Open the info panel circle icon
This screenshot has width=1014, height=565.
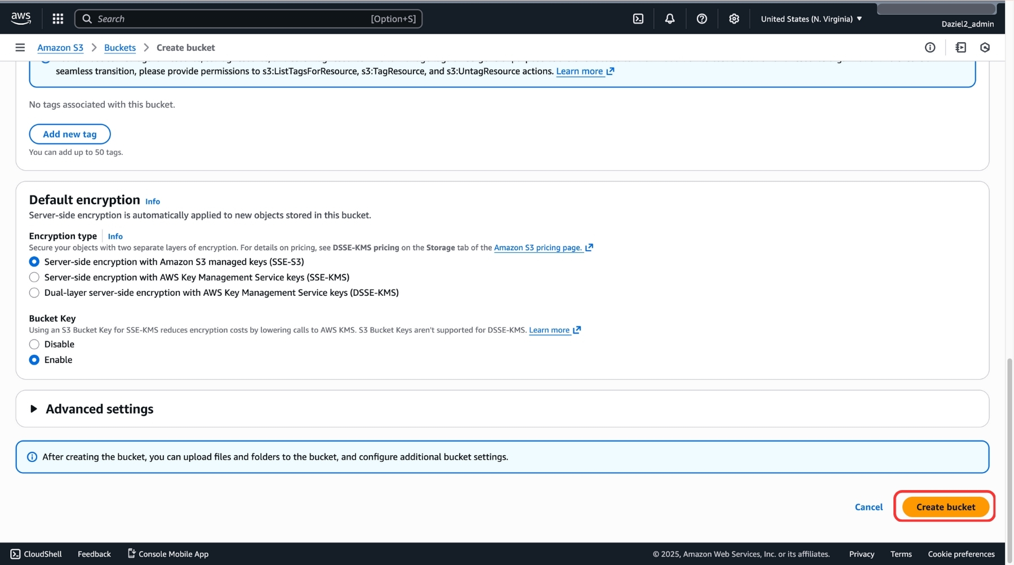[x=929, y=47]
